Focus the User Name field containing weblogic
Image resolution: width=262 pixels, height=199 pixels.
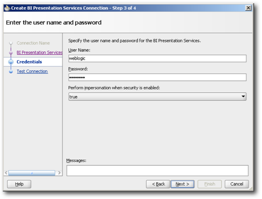(157, 58)
